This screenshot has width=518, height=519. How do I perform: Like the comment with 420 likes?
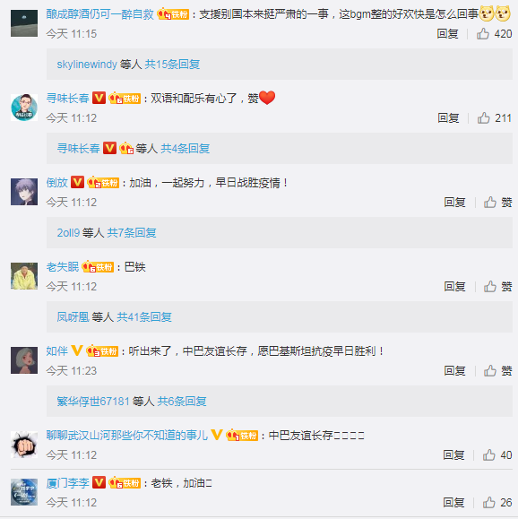(x=483, y=33)
